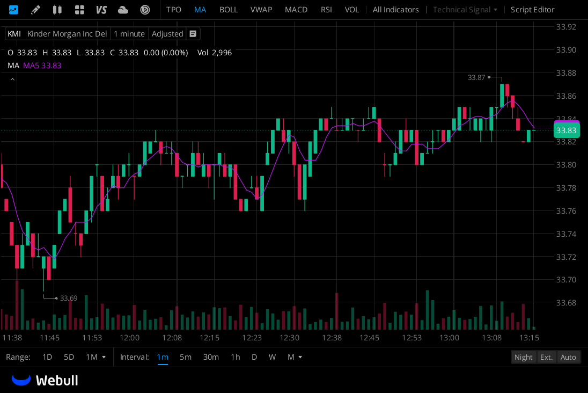Click the Auto scale button
The height and width of the screenshot is (393, 588).
[568, 358]
